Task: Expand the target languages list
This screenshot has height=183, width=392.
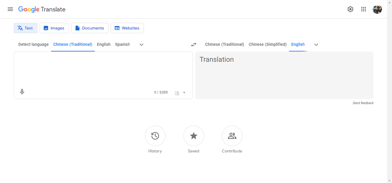Action: pyautogui.click(x=316, y=45)
